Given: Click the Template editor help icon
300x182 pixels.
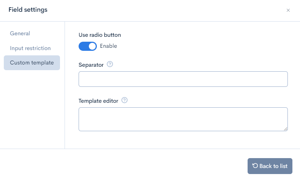Looking at the screenshot, I should point(125,100).
